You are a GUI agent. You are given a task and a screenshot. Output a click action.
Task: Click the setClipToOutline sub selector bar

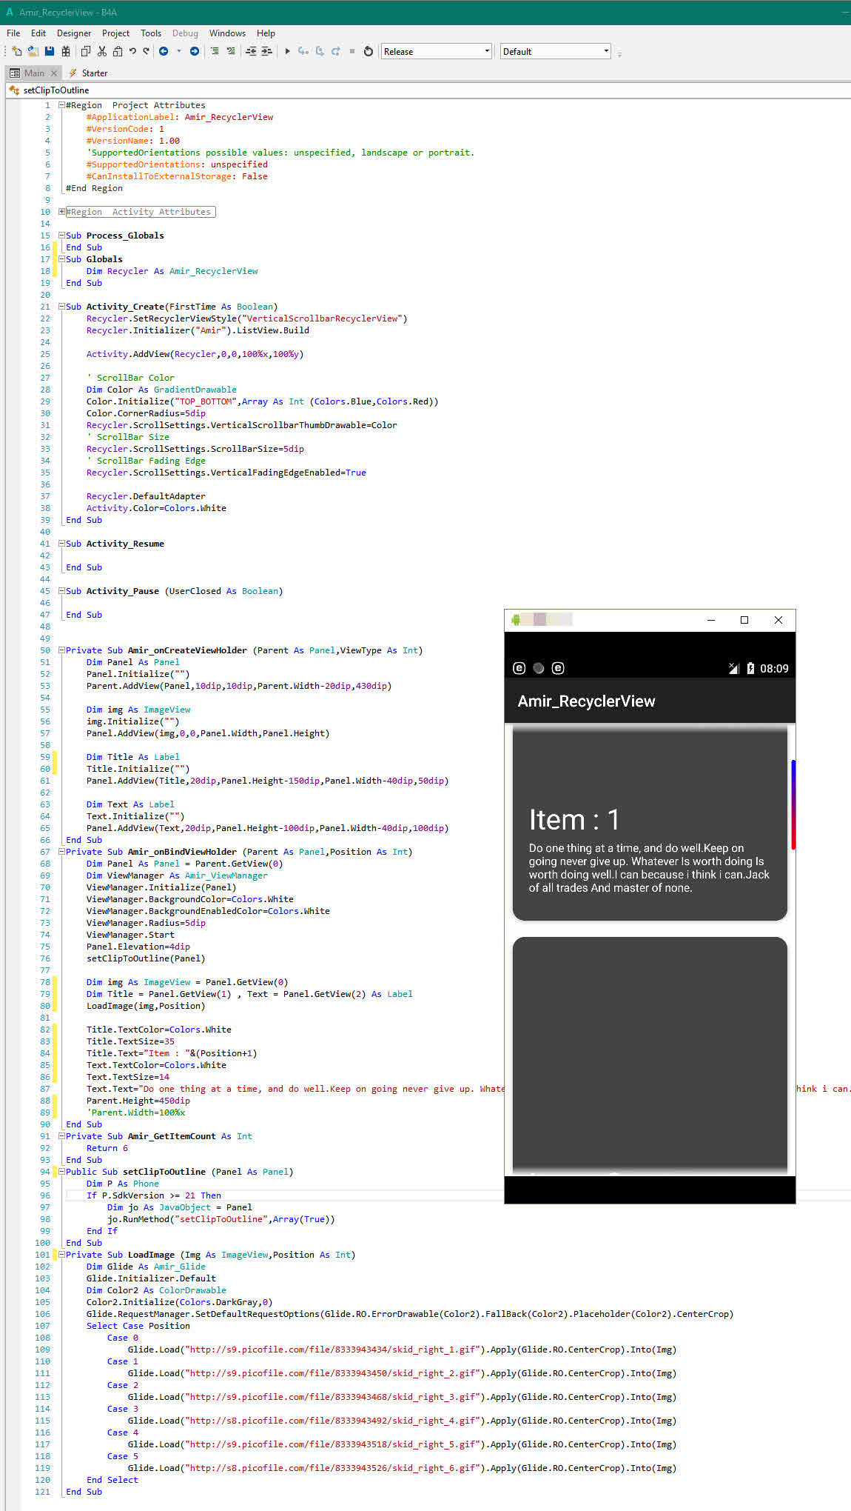tap(429, 90)
